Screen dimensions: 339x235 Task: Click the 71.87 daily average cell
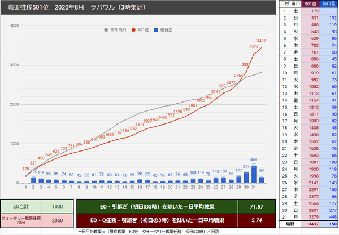(257, 207)
